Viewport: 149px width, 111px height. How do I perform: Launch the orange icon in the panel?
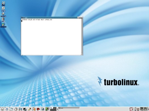tap(34, 109)
